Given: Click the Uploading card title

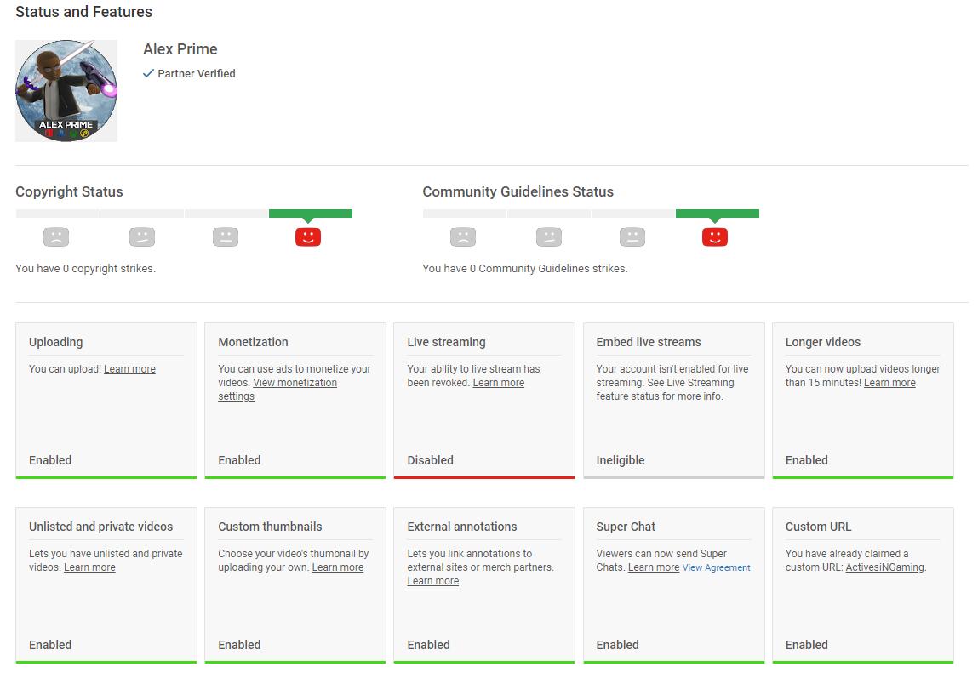Looking at the screenshot, I should click(x=55, y=342).
